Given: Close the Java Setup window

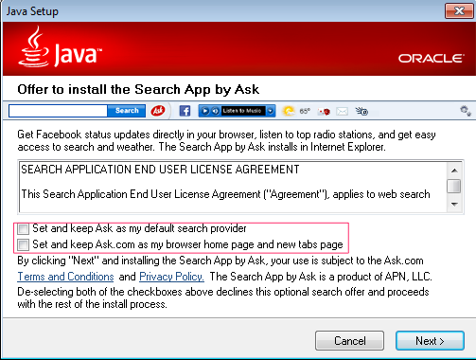Looking at the screenshot, I should click(x=459, y=11).
